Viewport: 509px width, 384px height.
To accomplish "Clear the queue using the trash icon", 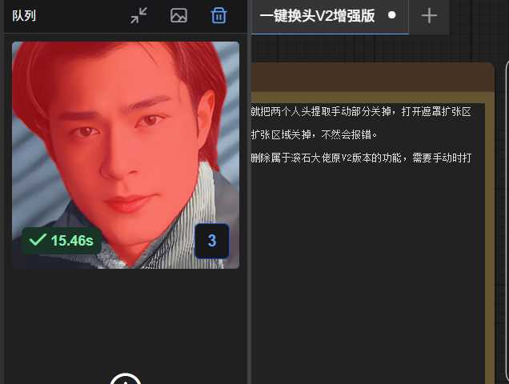I will coord(218,15).
